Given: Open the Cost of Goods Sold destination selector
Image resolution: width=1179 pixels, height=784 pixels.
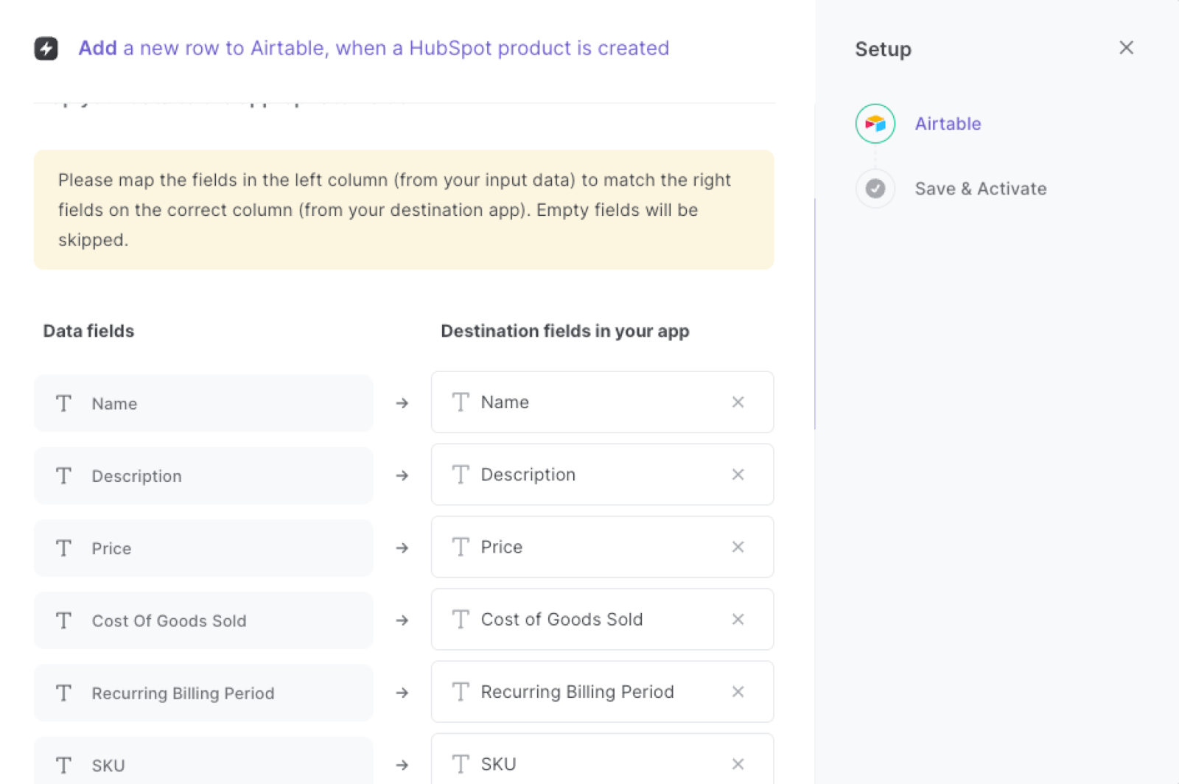Looking at the screenshot, I should (x=602, y=619).
